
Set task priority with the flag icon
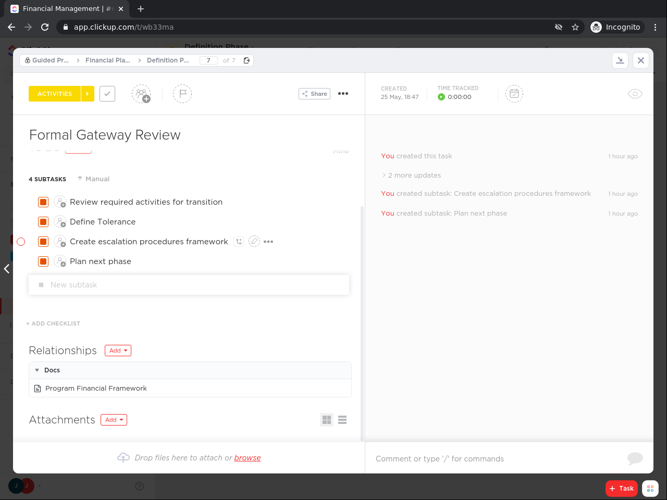point(182,94)
